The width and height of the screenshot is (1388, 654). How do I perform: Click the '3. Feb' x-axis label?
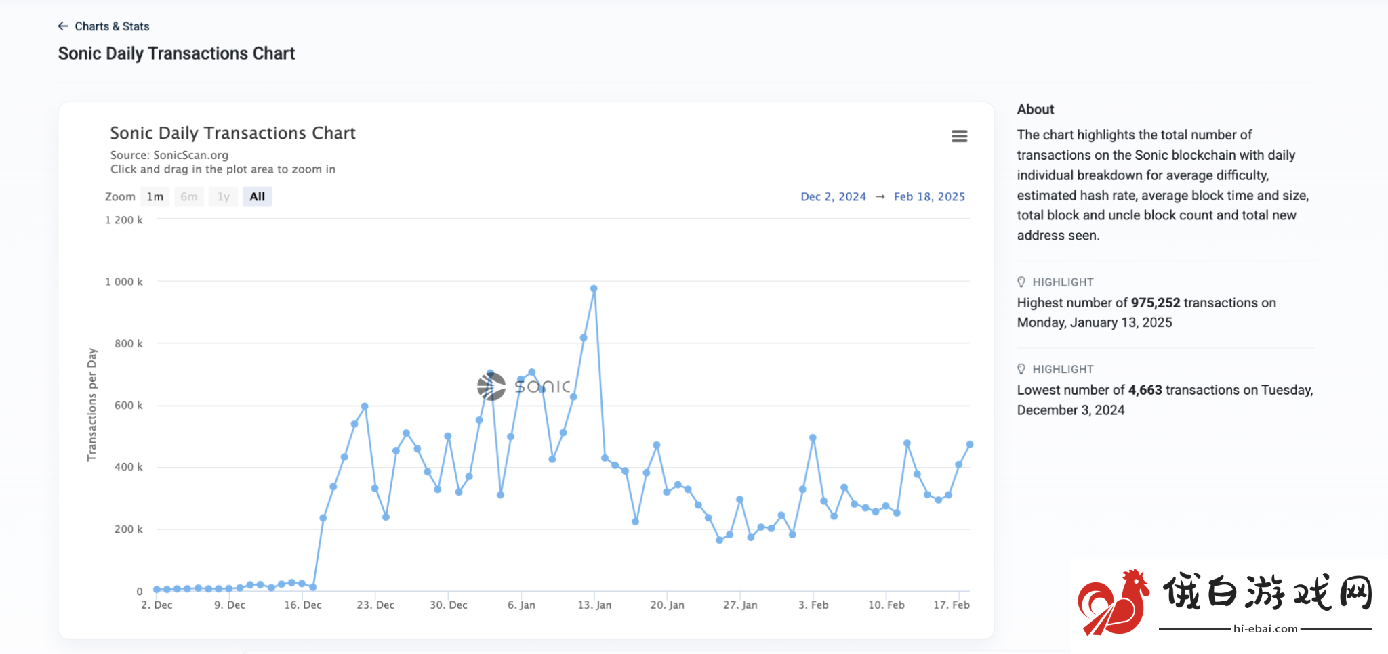813,605
